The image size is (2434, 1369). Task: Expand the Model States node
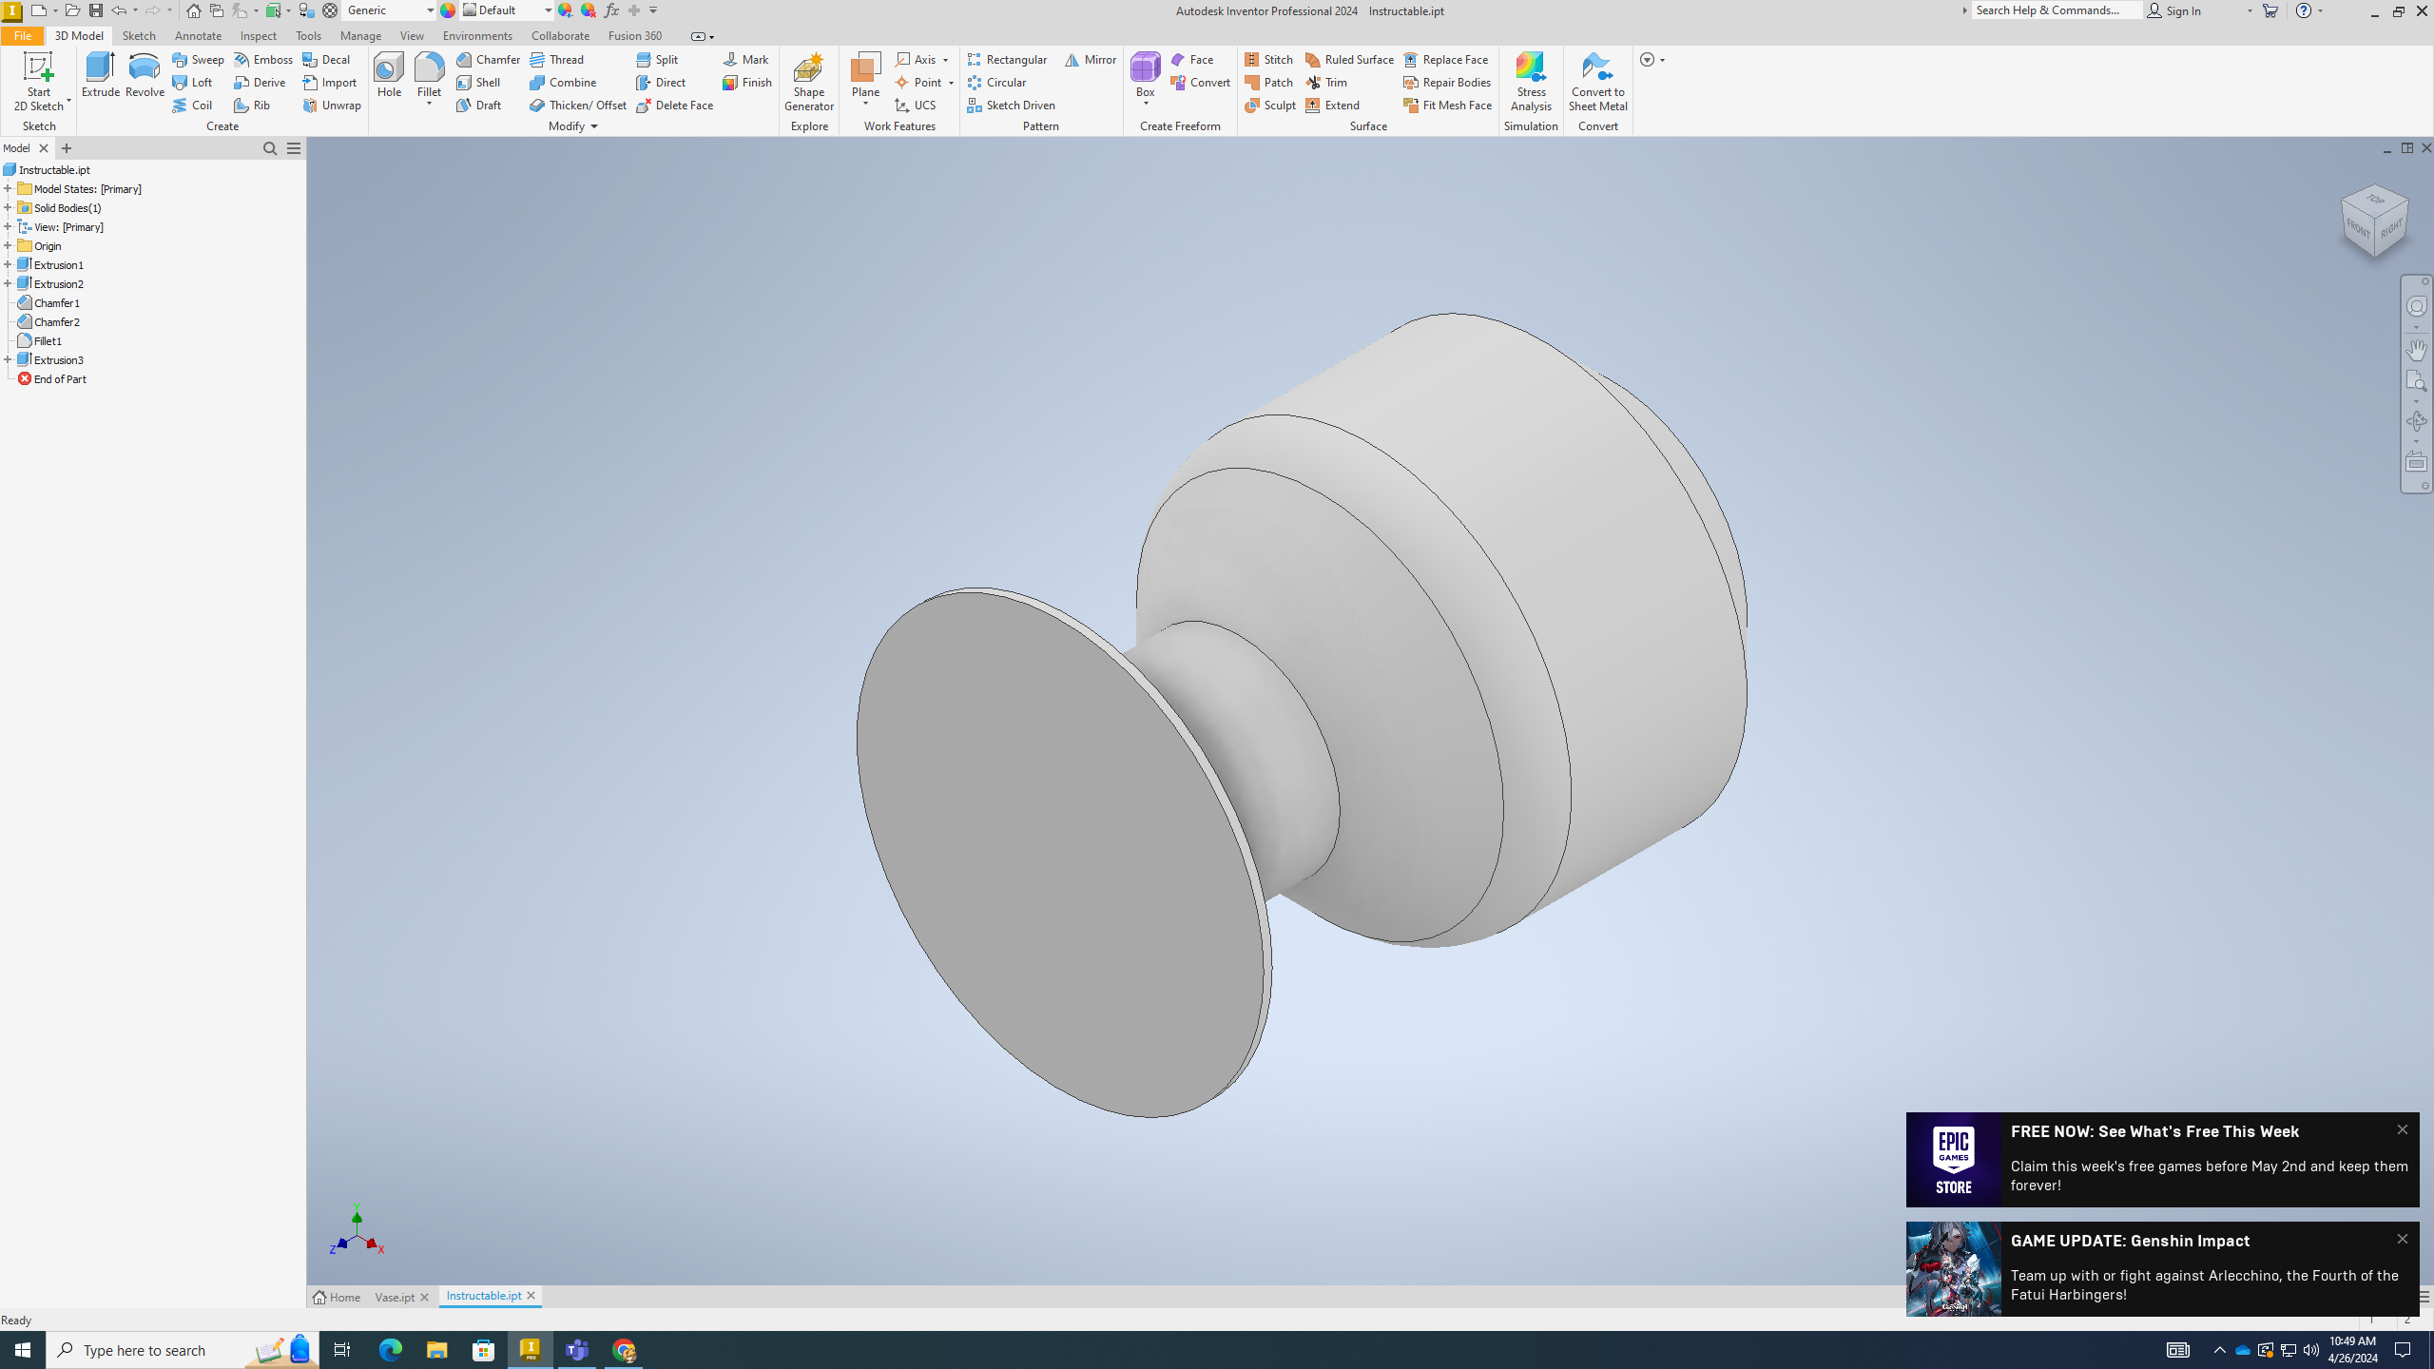[8, 188]
